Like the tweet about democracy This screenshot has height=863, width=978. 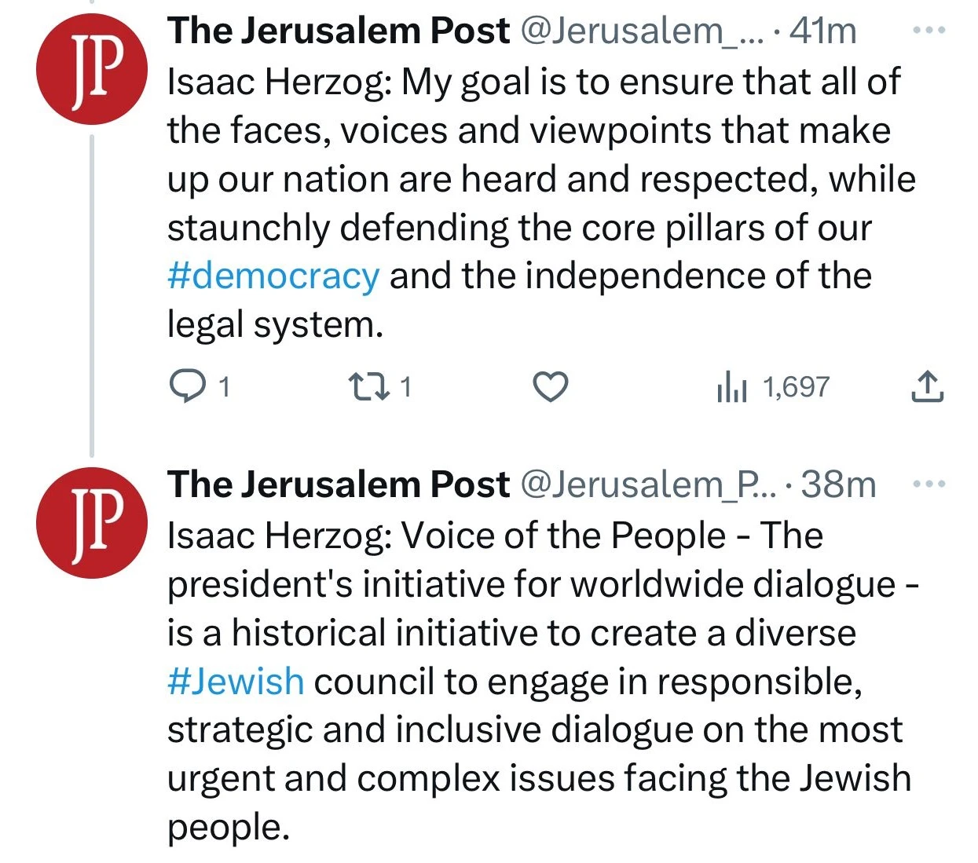550,386
